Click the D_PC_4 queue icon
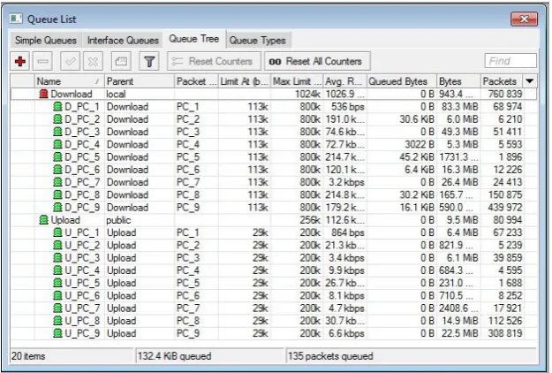The image size is (552, 373). [x=57, y=144]
